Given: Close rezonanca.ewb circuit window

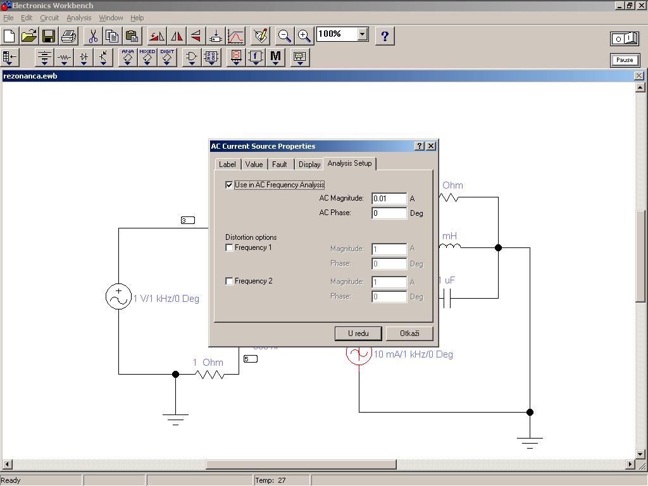Looking at the screenshot, I should (639, 76).
